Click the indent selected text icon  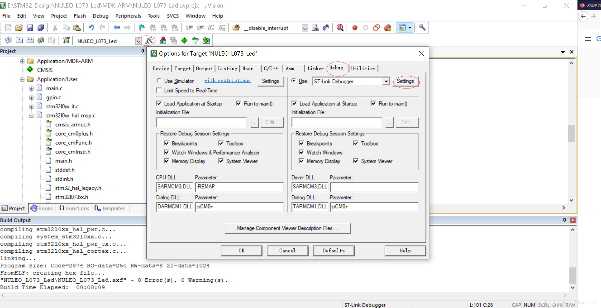(189, 28)
